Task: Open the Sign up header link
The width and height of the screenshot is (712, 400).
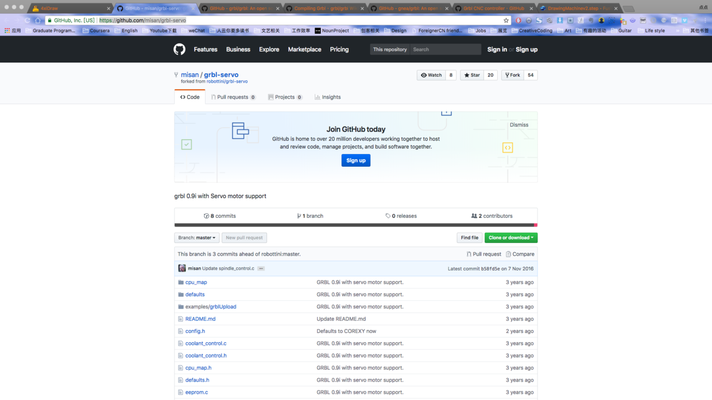Action: tap(527, 49)
